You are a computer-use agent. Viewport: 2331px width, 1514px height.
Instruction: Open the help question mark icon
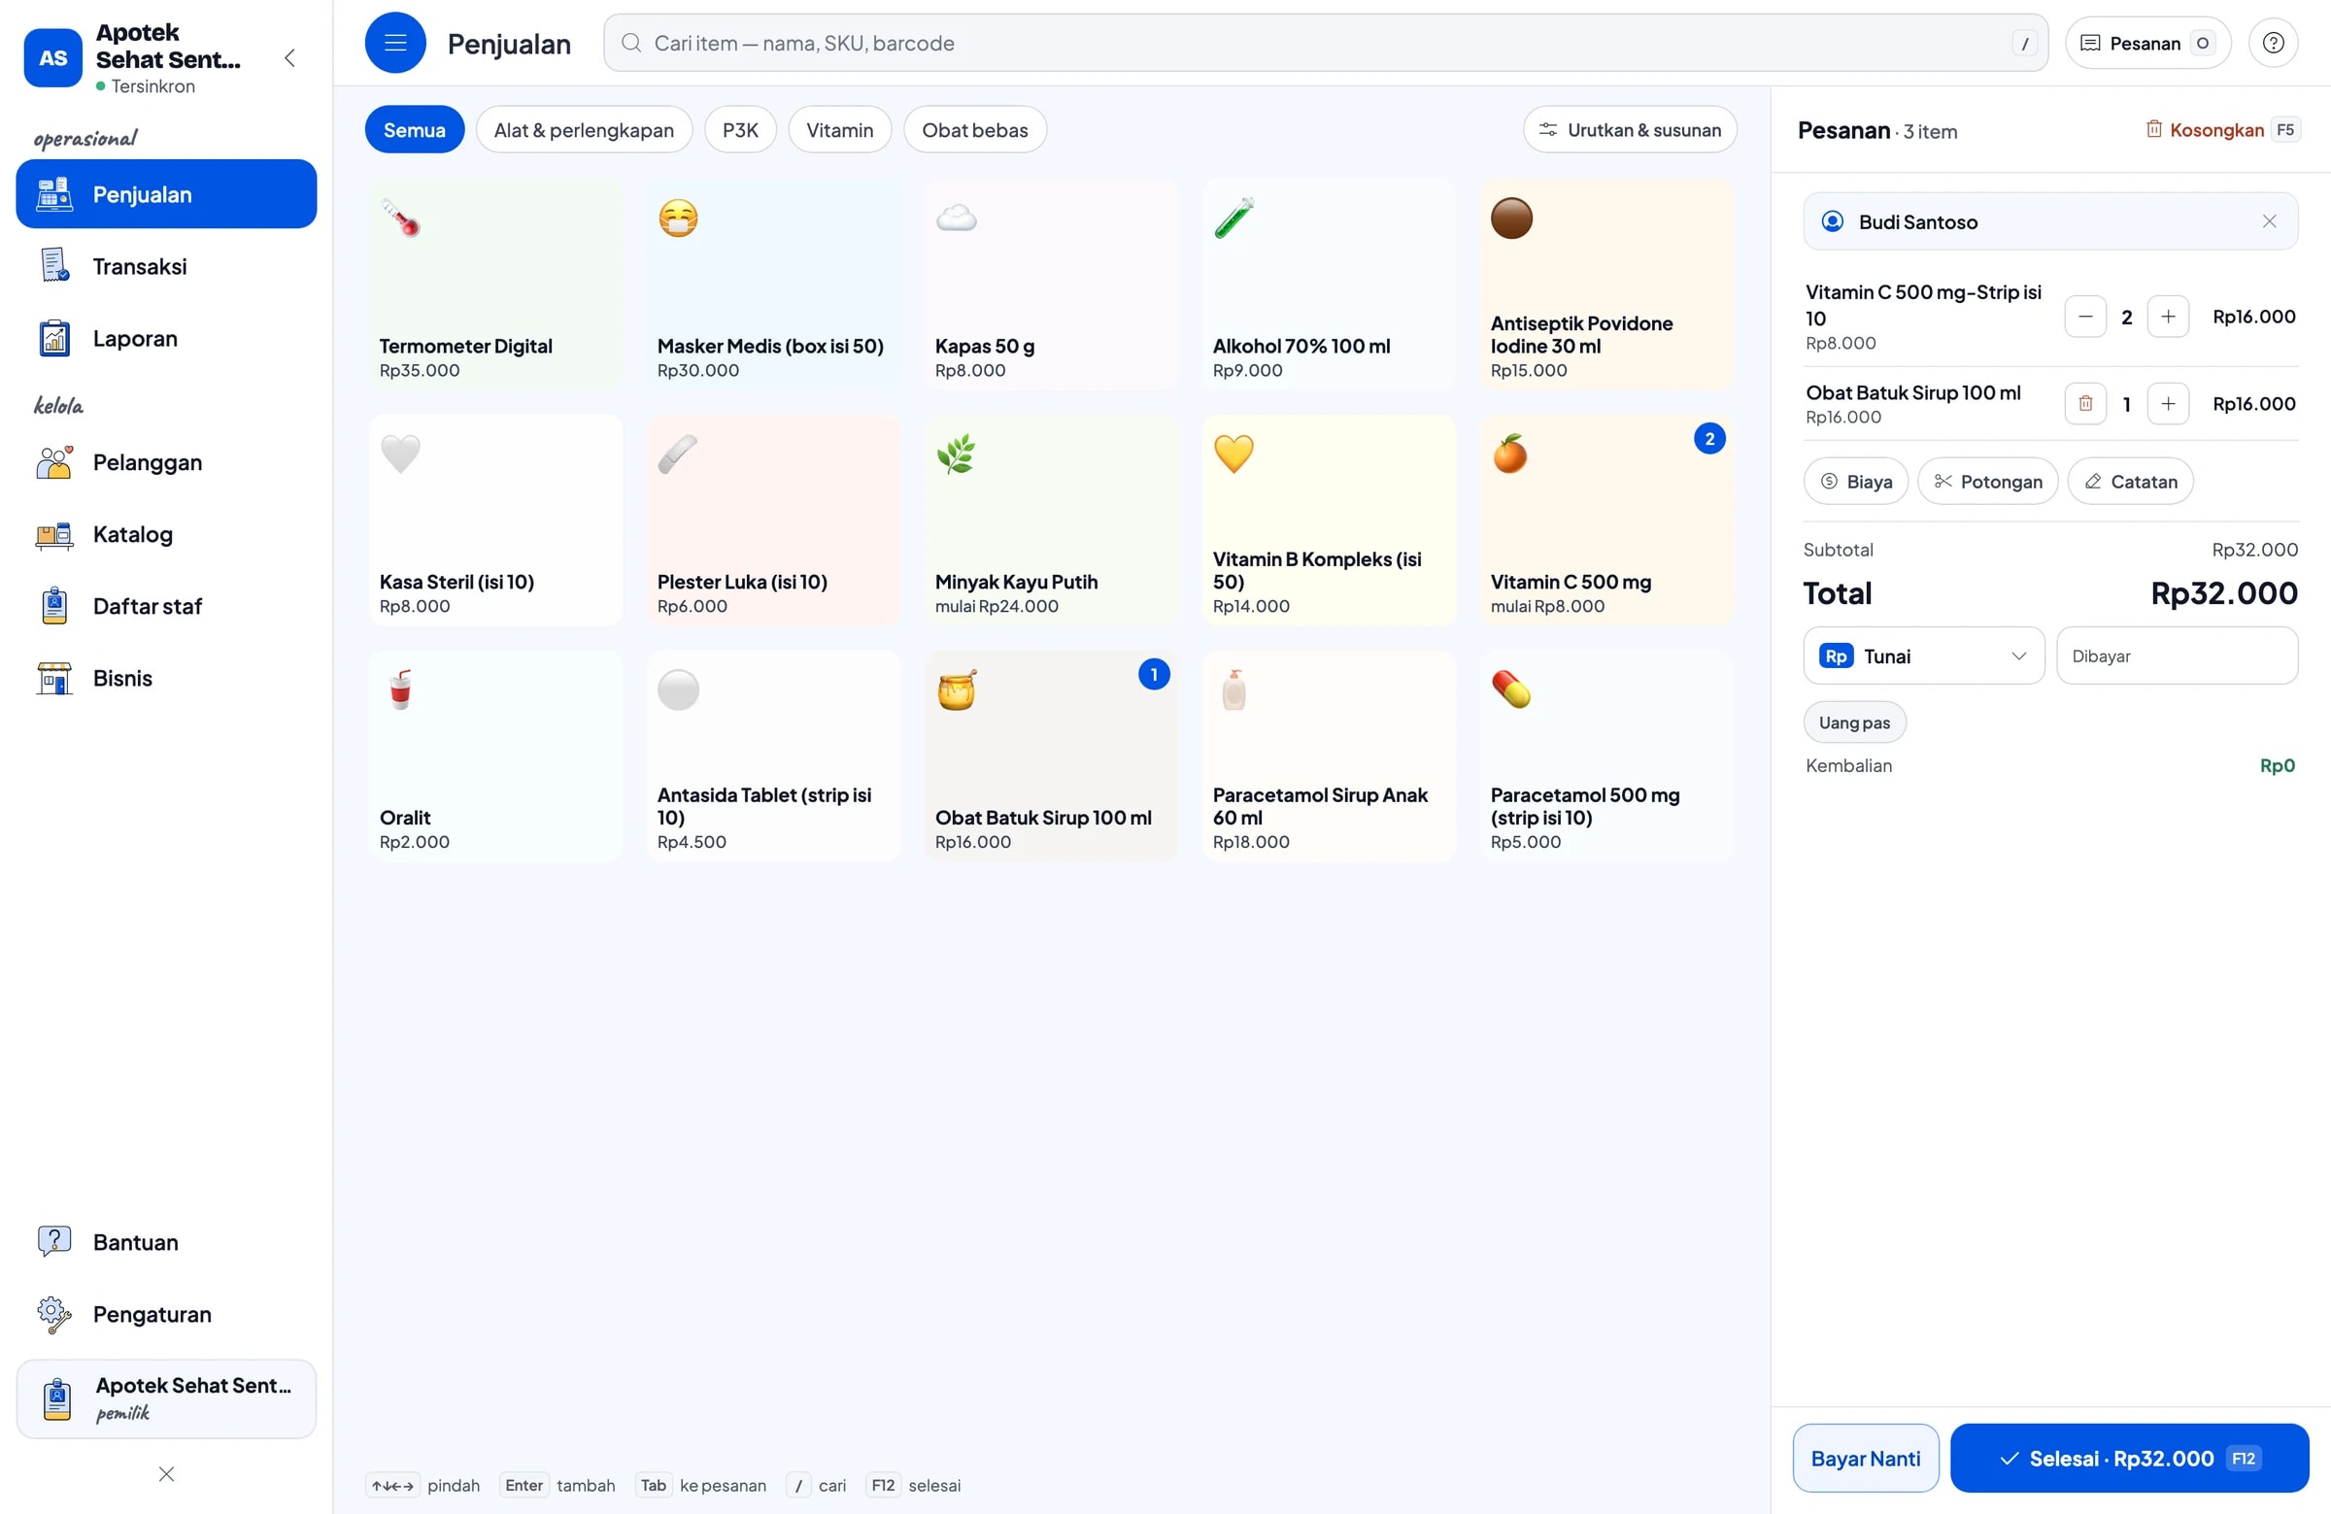click(x=2274, y=43)
